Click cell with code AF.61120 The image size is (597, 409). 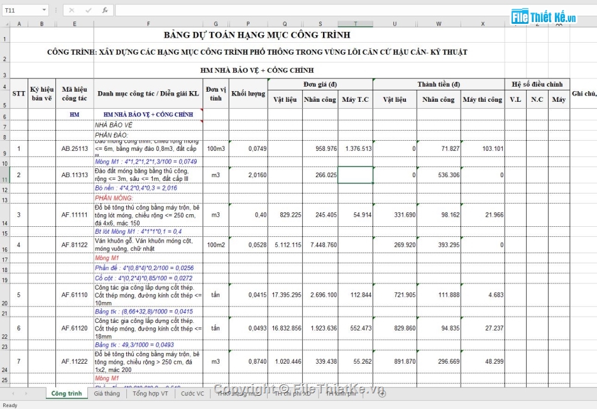coord(75,328)
